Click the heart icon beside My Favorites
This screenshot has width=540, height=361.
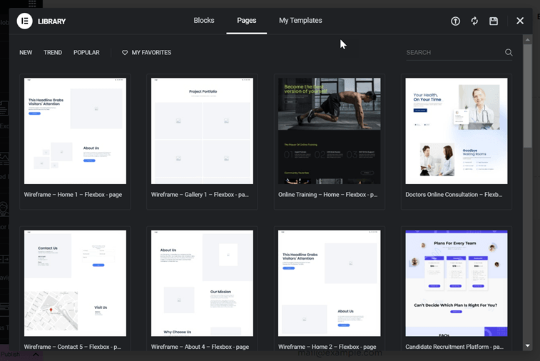point(125,53)
